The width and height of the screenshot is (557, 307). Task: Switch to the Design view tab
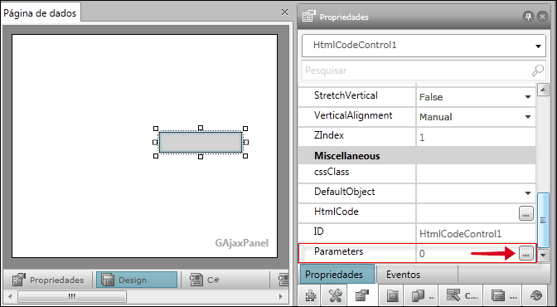[137, 280]
